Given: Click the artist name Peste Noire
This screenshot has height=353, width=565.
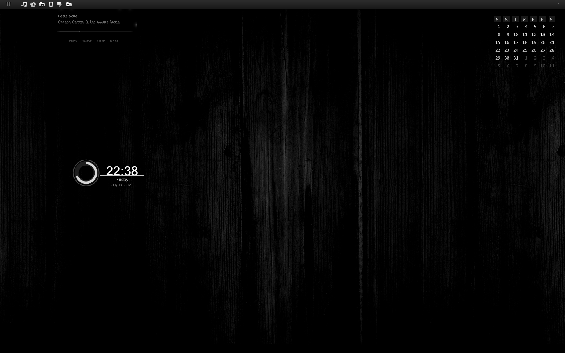Looking at the screenshot, I should point(68,16).
